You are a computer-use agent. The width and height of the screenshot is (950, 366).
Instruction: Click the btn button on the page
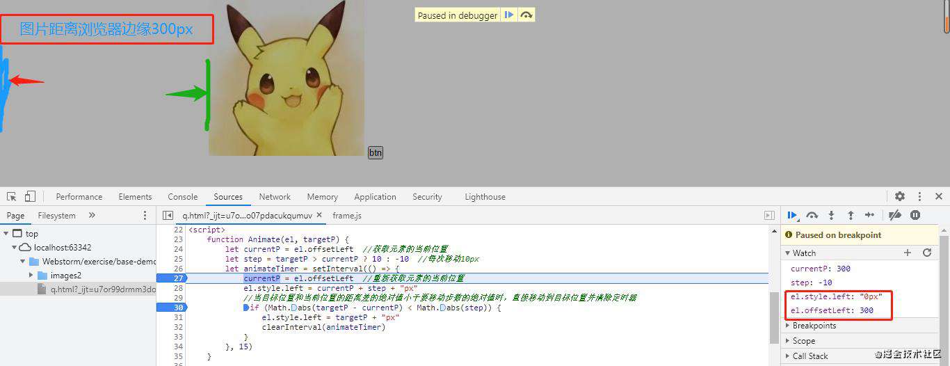coord(376,153)
